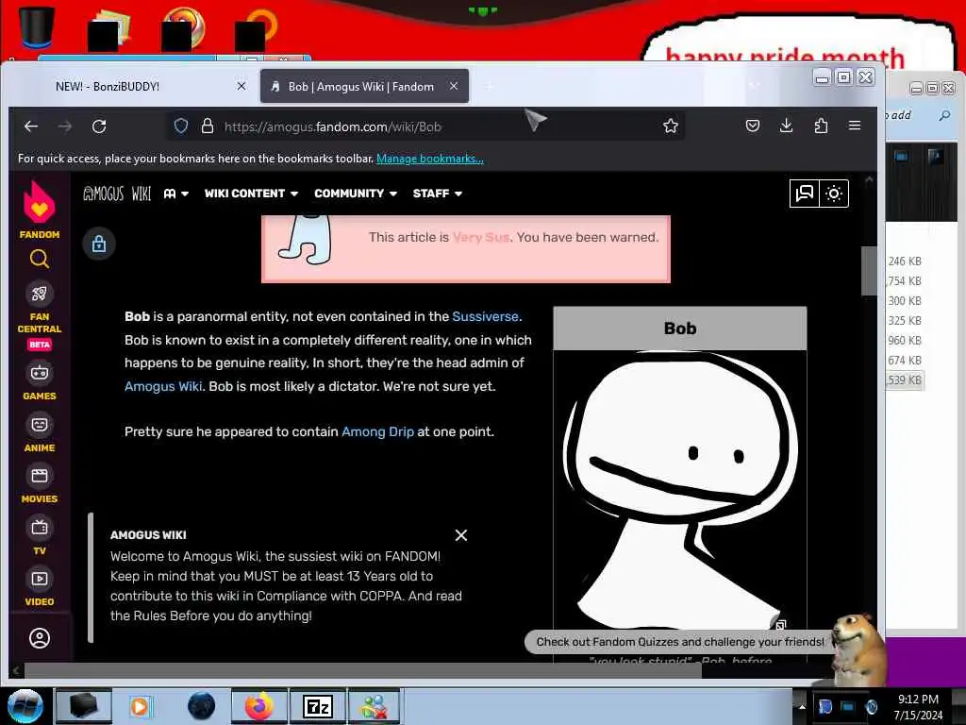Open the Fandom home flame logo
The image size is (966, 725).
[x=40, y=202]
